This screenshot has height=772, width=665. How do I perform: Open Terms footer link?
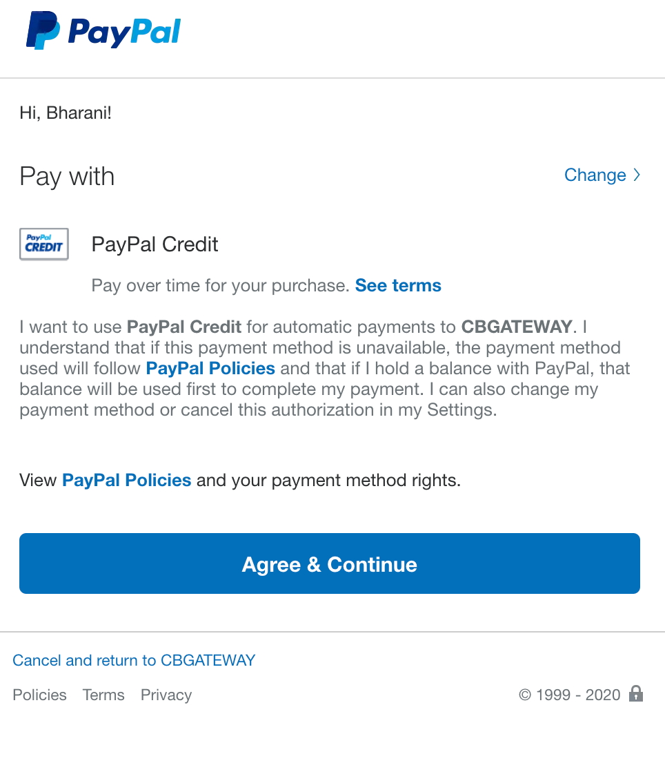pyautogui.click(x=103, y=695)
